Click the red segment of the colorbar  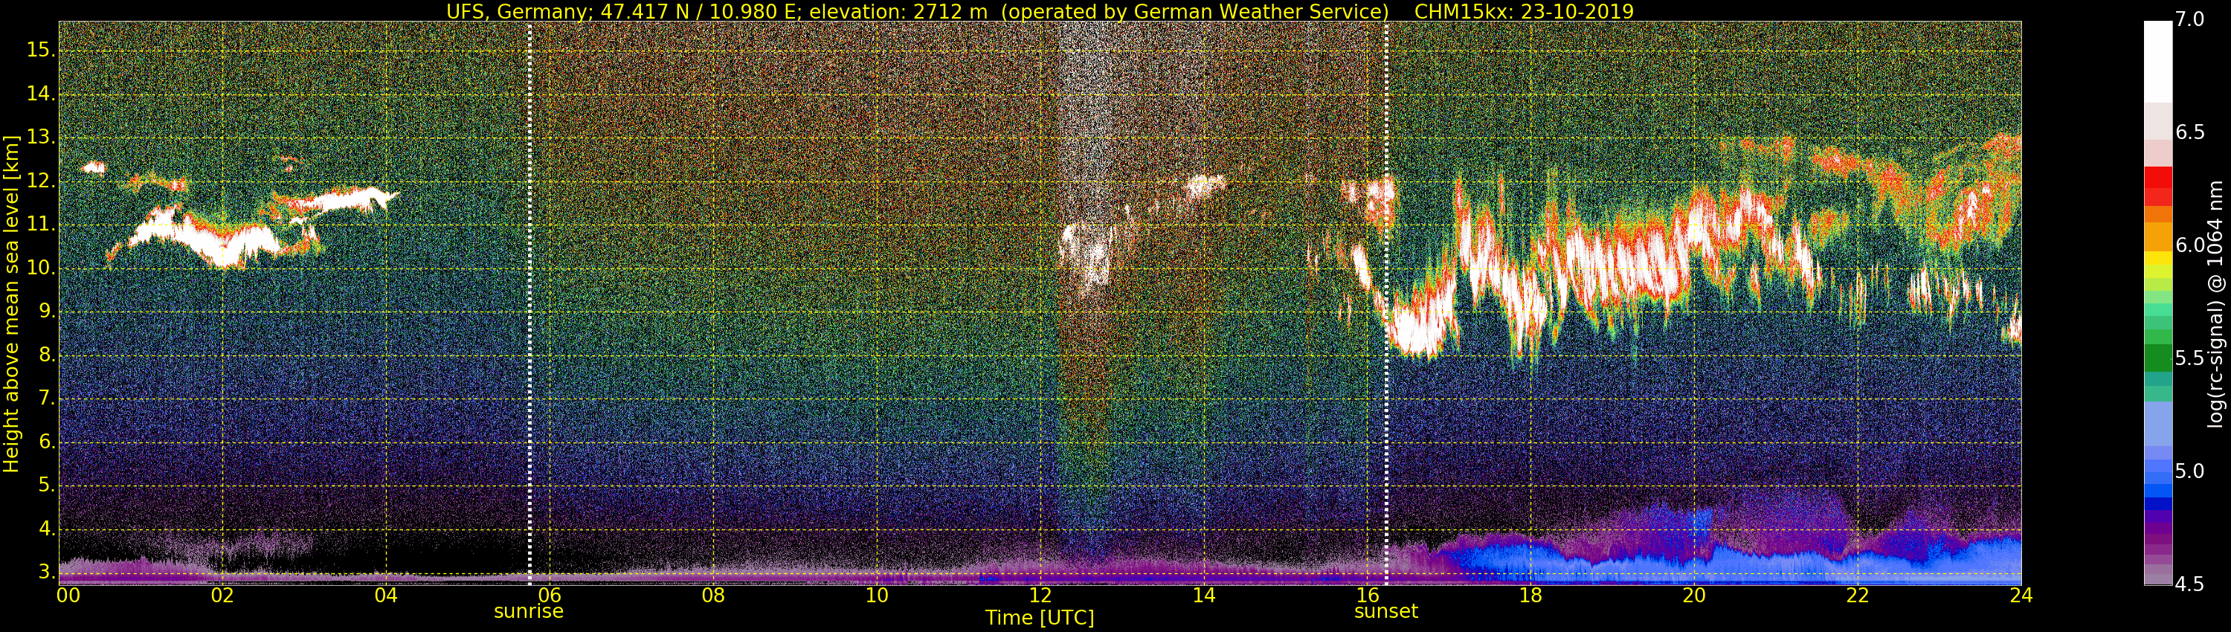click(2157, 186)
